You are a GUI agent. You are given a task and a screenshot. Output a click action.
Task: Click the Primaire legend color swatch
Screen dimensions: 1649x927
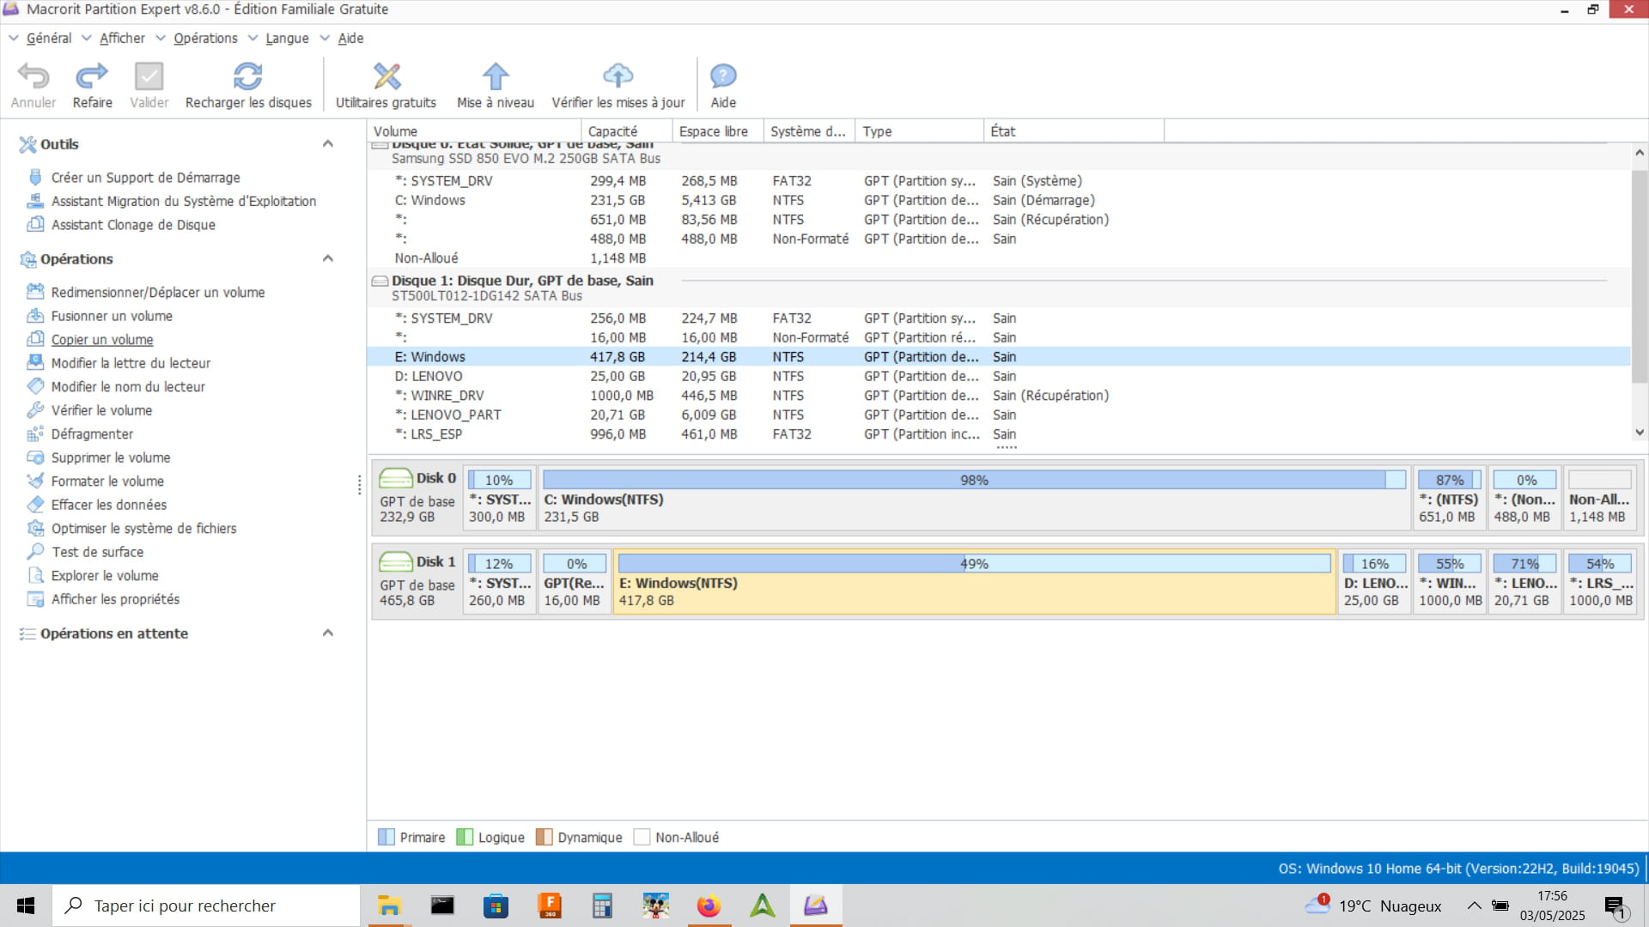[386, 837]
